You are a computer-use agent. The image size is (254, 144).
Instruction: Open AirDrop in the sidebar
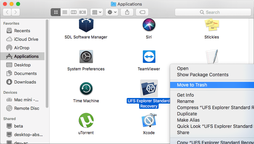point(22,48)
